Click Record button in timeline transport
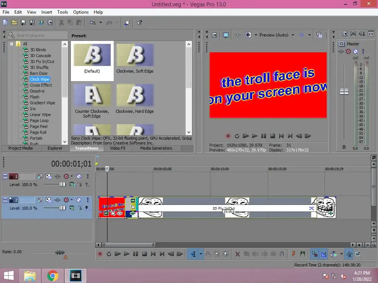Viewport: 378px width, 283px height. point(100,254)
